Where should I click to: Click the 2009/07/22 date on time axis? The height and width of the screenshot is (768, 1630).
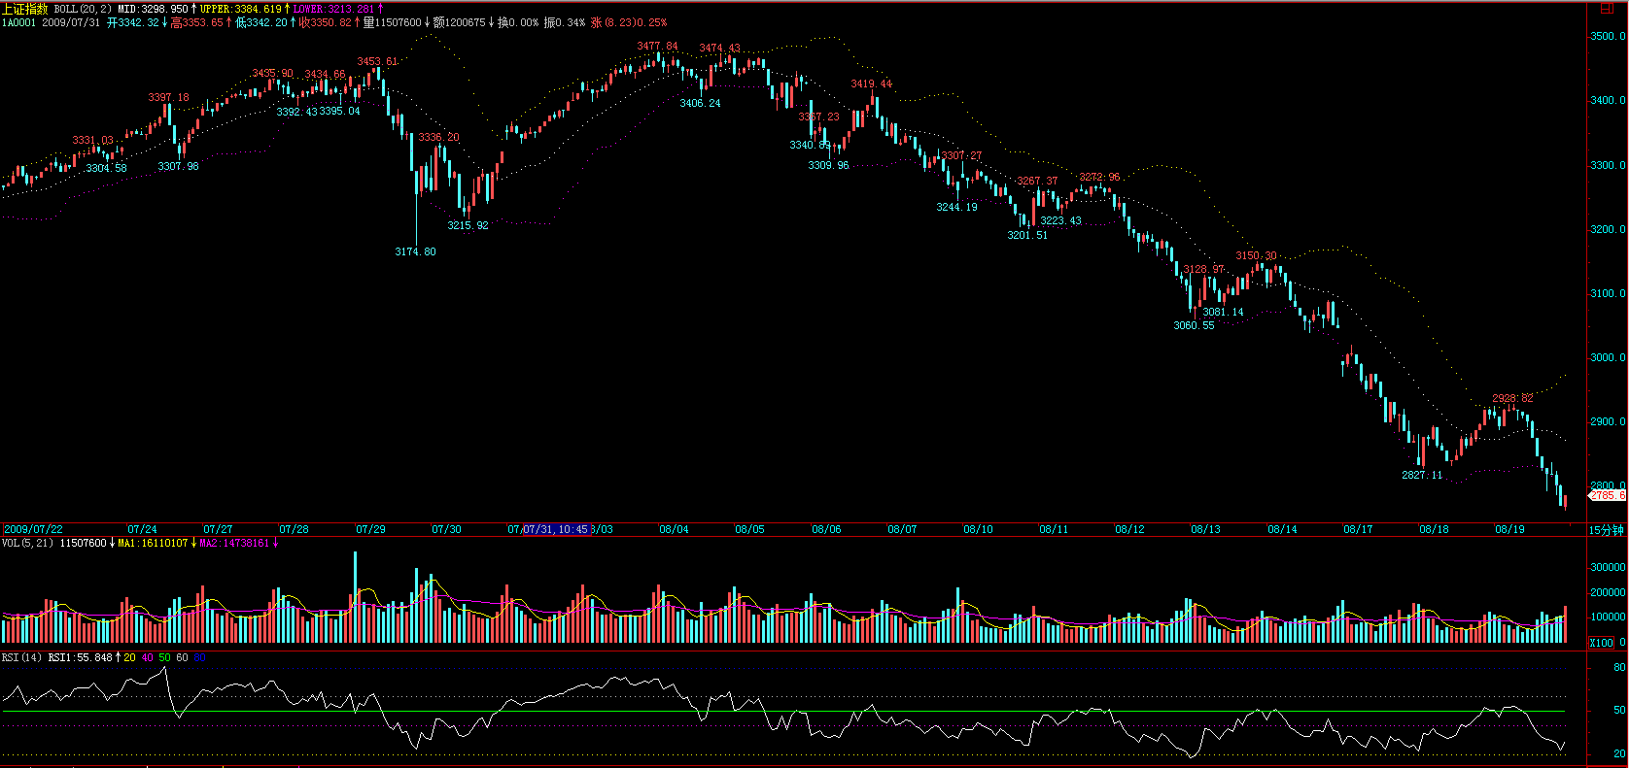[33, 529]
